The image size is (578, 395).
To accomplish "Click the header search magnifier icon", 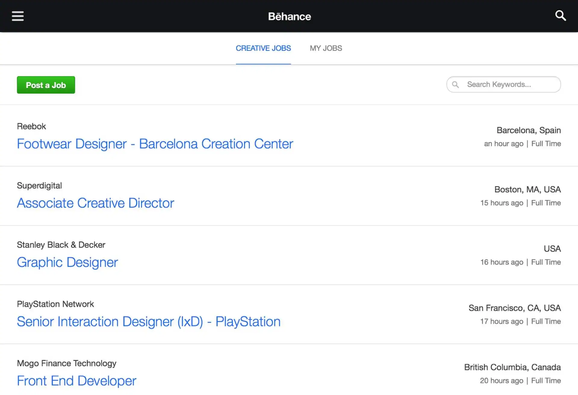I will pyautogui.click(x=560, y=16).
